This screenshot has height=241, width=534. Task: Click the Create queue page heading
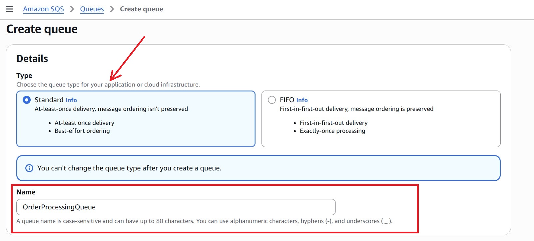coord(42,29)
